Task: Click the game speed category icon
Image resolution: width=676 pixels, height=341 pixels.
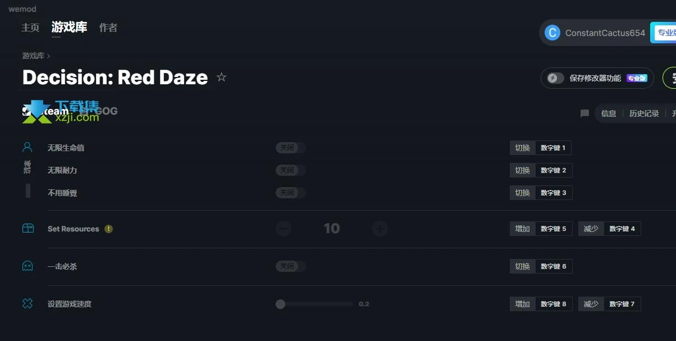Action: coord(28,304)
